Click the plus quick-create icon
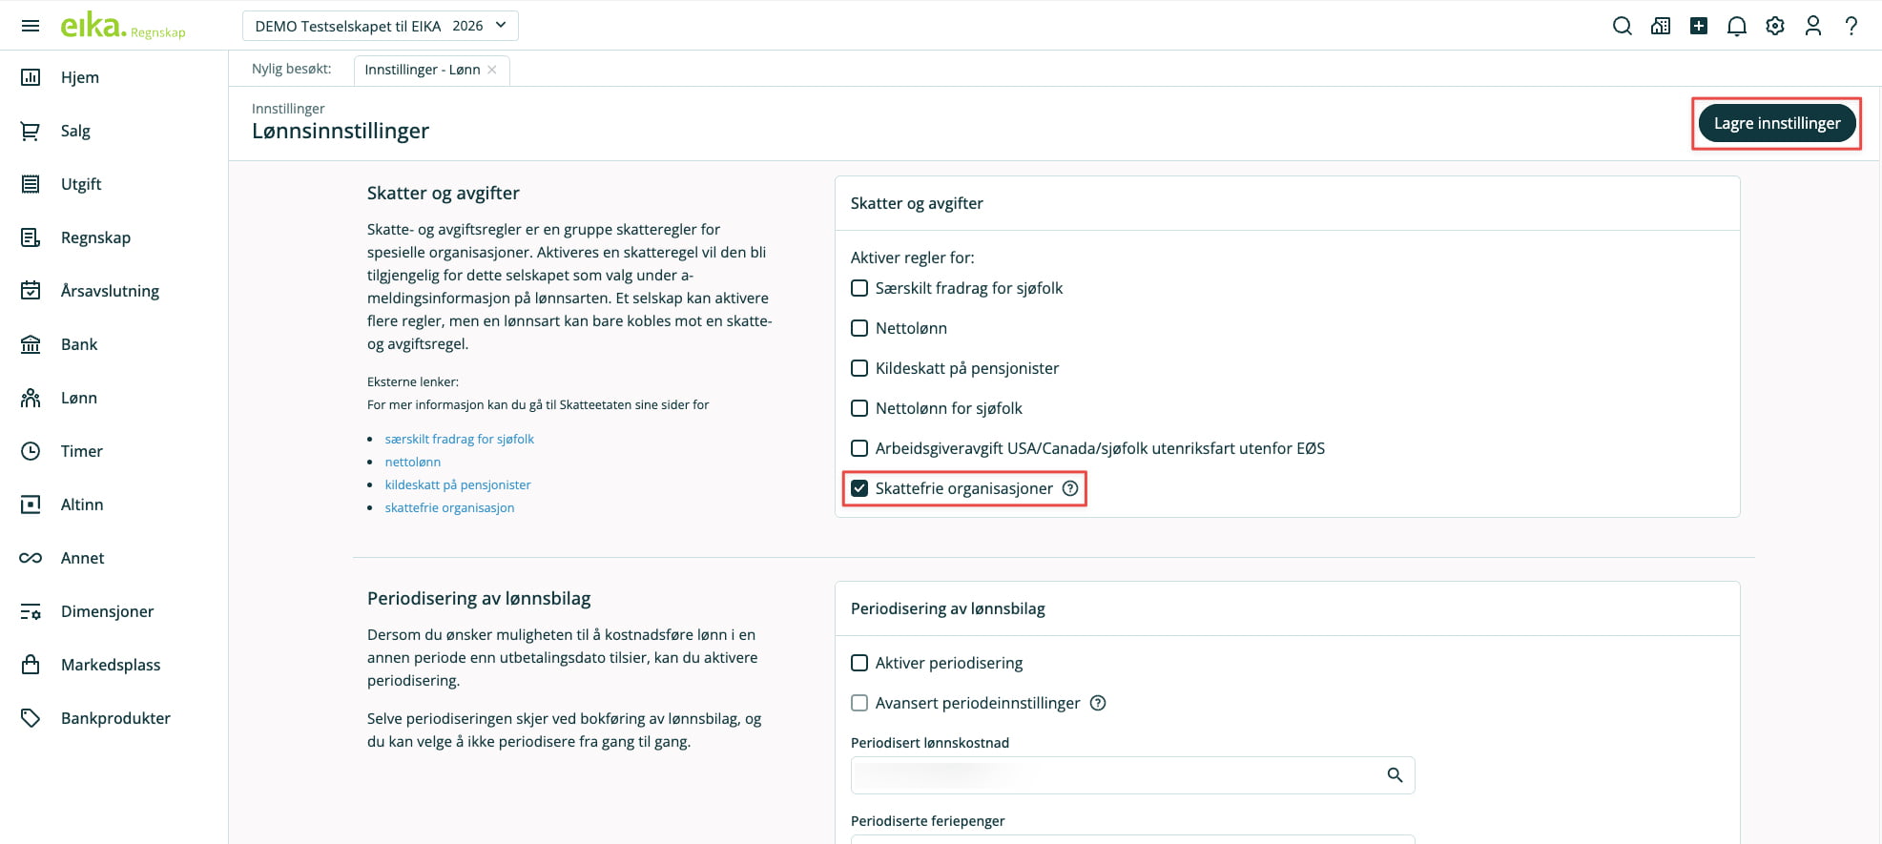The width and height of the screenshot is (1882, 844). [1699, 27]
